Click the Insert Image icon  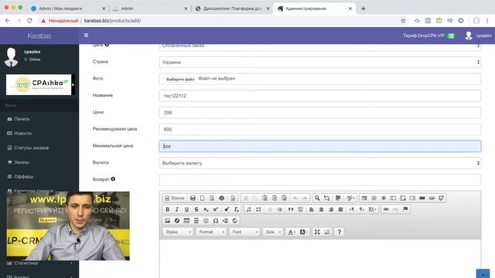tap(167, 221)
